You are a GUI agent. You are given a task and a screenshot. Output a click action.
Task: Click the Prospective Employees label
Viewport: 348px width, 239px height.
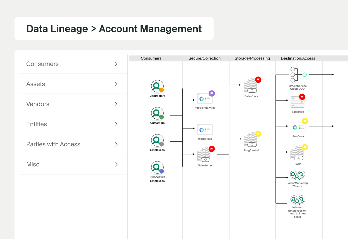click(x=157, y=179)
